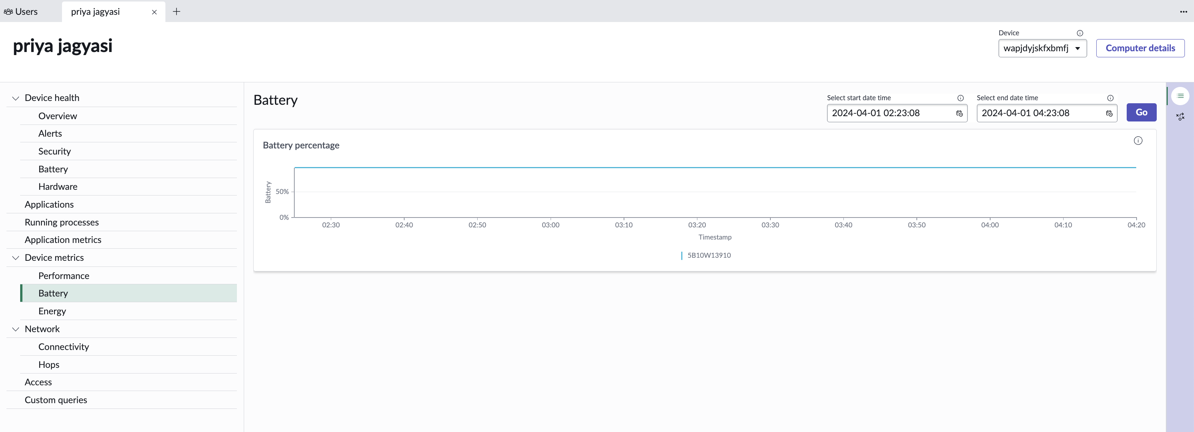Collapse the Network section chevron
Viewport: 1194px width, 432px height.
pos(15,329)
